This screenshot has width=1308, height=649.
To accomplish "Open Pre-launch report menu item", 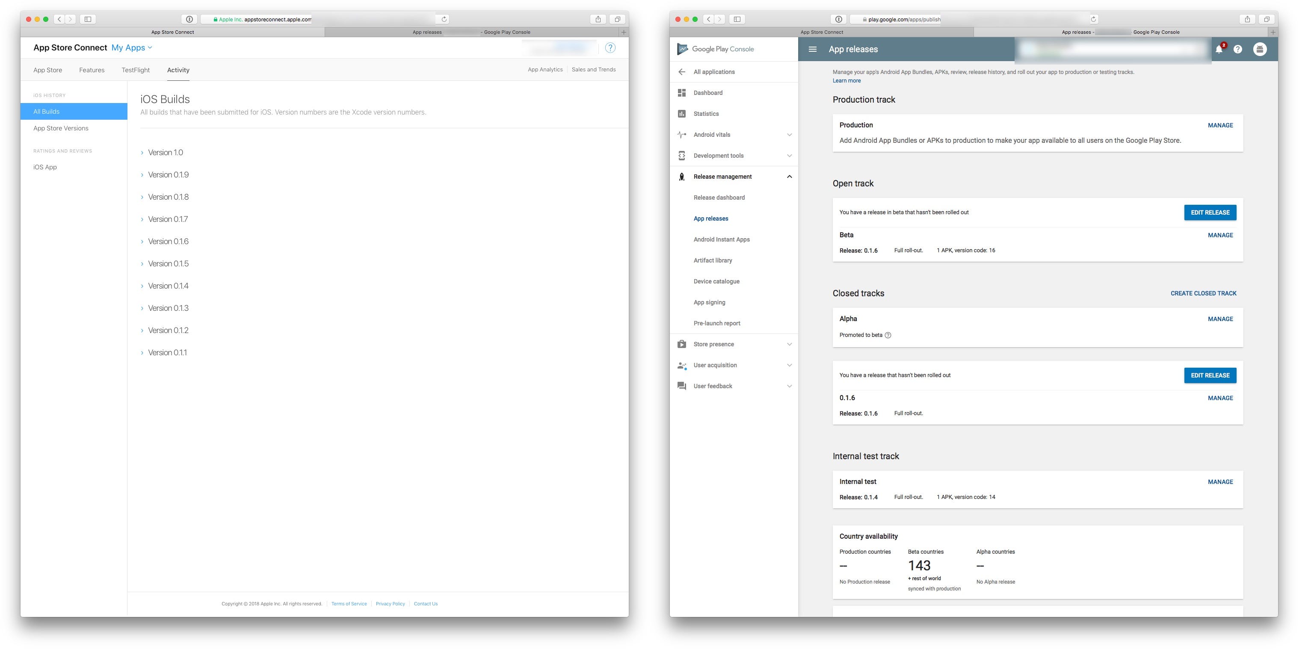I will 717,324.
